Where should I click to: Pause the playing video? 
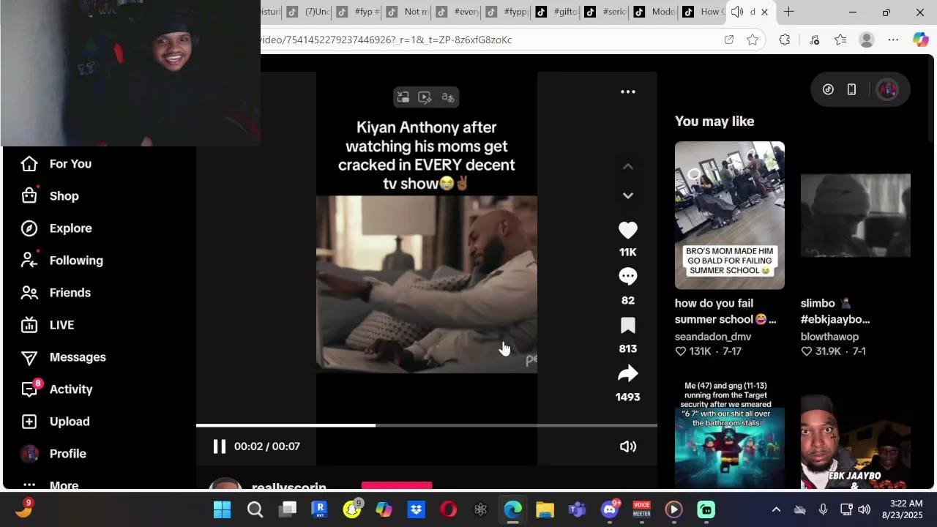pyautogui.click(x=219, y=446)
